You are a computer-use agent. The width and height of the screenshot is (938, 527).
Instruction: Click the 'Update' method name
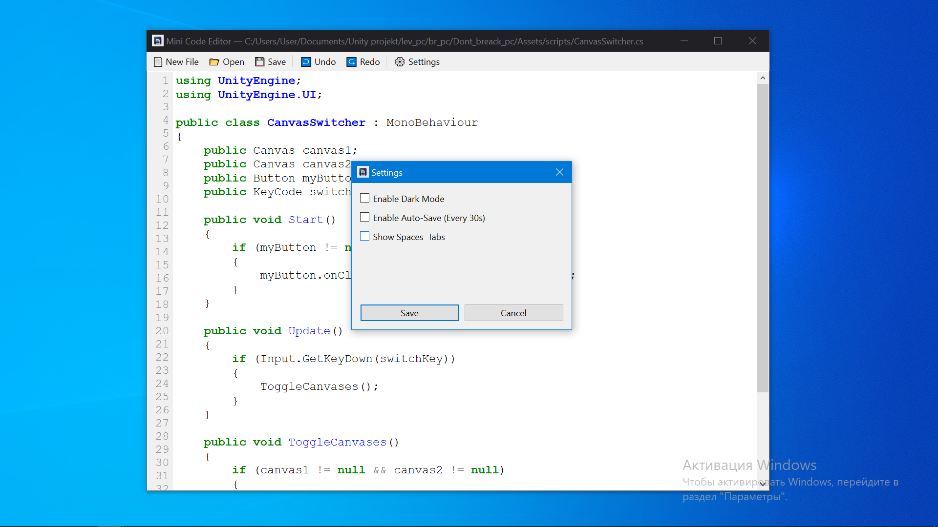point(309,331)
